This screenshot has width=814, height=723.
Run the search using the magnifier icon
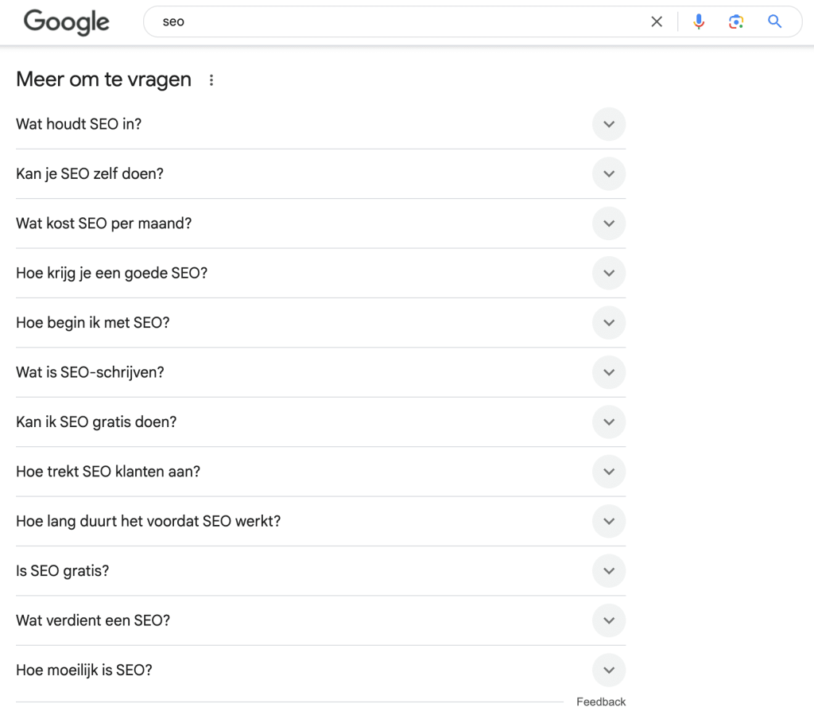(x=774, y=21)
